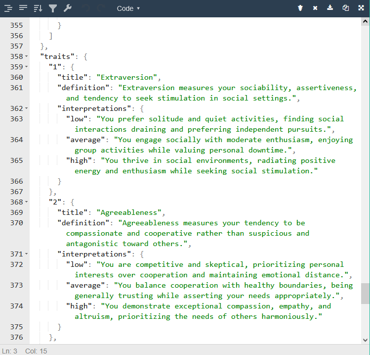370x355 pixels.
Task: Toggle fullscreen with the expand arrows icon
Action: tap(361, 8)
